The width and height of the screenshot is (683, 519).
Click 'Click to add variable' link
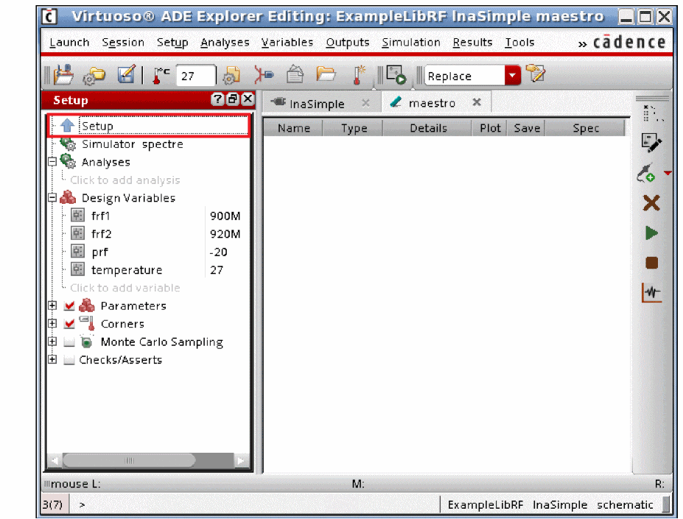tap(125, 288)
